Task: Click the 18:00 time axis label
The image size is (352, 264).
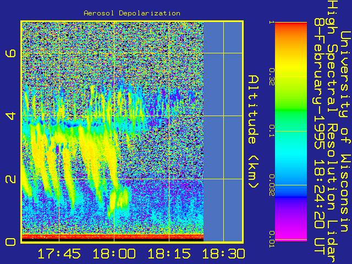Action: pos(114,254)
